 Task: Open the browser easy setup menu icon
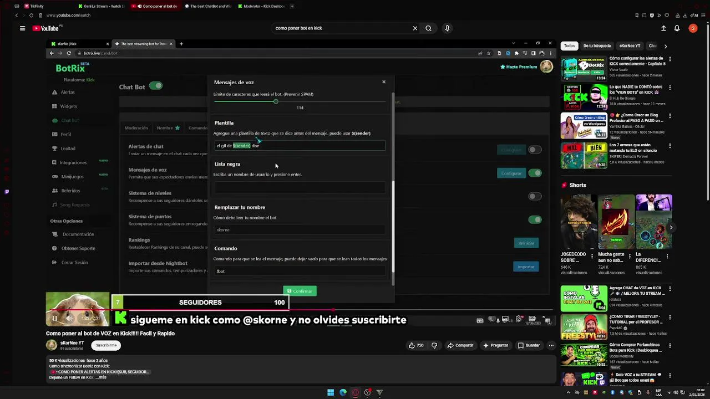click(704, 16)
